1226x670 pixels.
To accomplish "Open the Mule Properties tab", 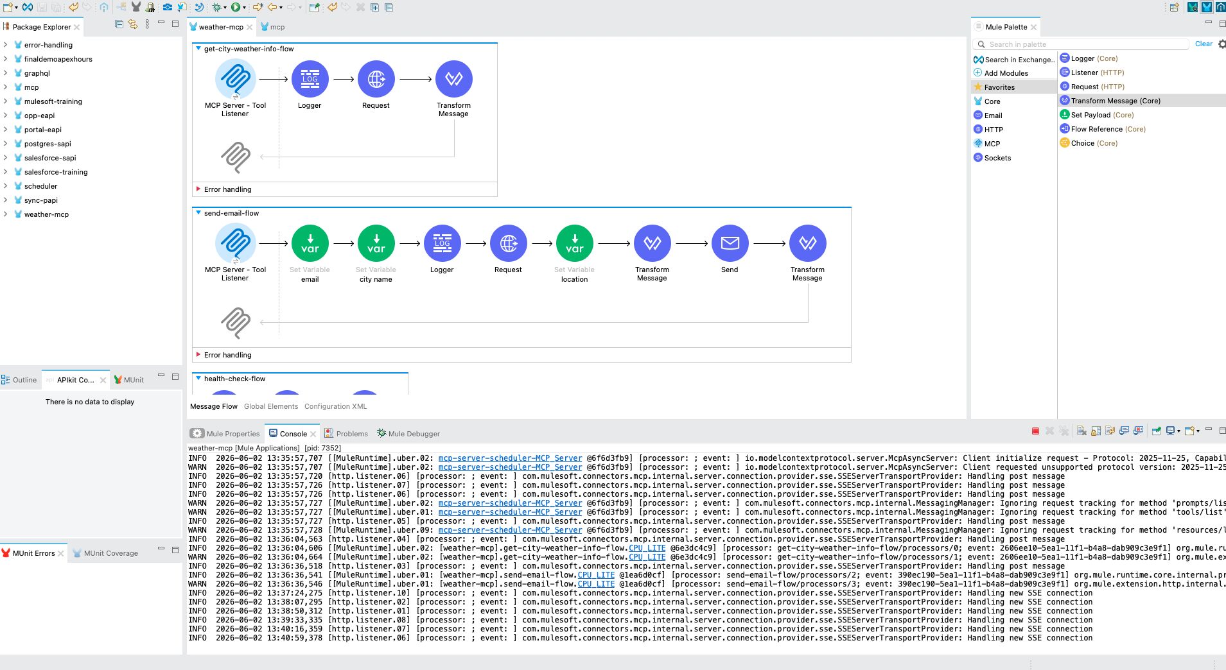I will 226,434.
